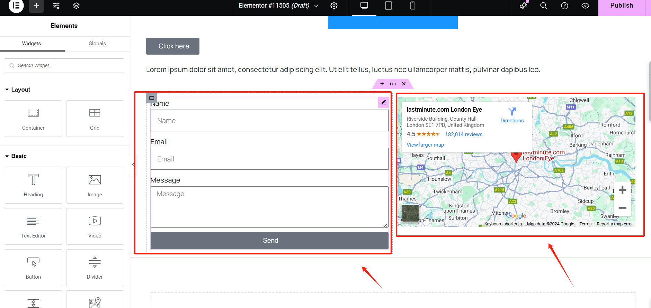Viewport: 651px width, 308px height.
Task: Open the Help question mark icon
Action: click(x=564, y=6)
